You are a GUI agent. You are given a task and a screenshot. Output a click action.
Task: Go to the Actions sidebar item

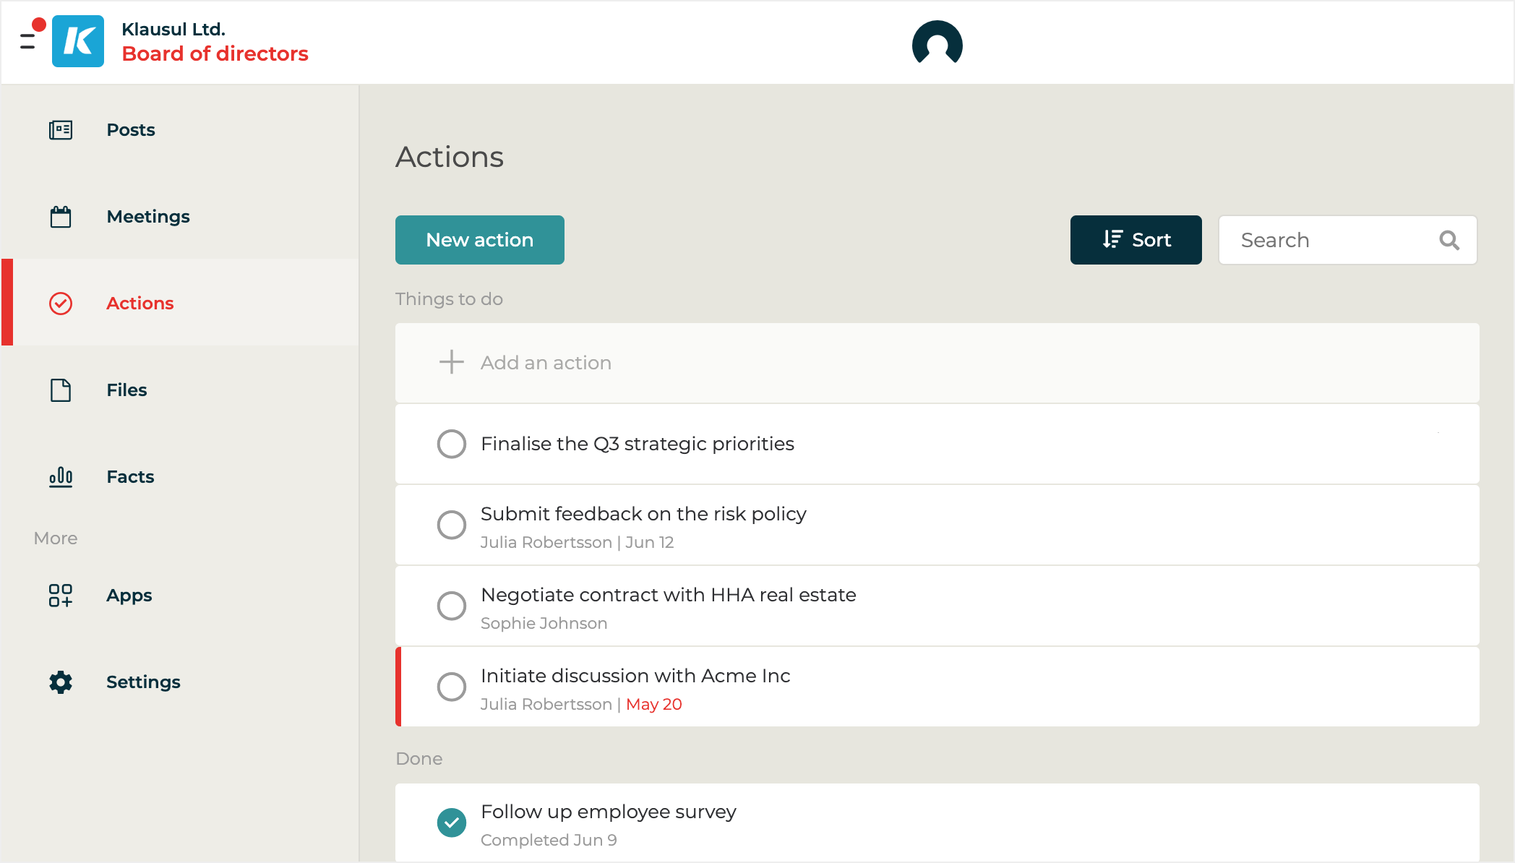[x=140, y=304]
